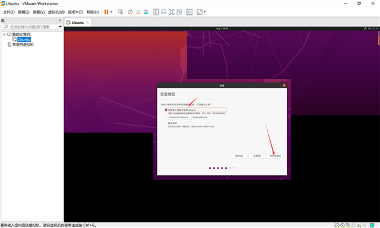Enter full screen mode via toolbar icon
380x228 pixels.
coord(172,12)
